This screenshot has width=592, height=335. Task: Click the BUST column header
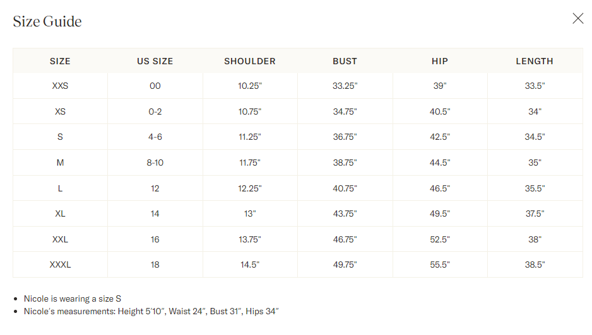click(345, 61)
